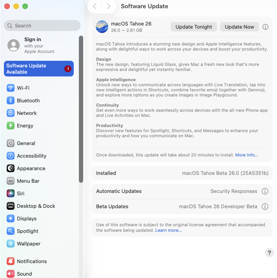Open the Learn more… license link
Viewport: 277px width, 278px height.
point(168,230)
